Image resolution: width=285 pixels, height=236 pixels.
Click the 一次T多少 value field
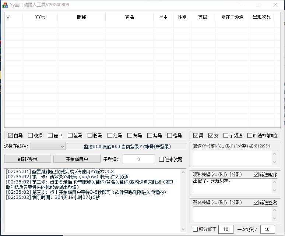[268, 229]
